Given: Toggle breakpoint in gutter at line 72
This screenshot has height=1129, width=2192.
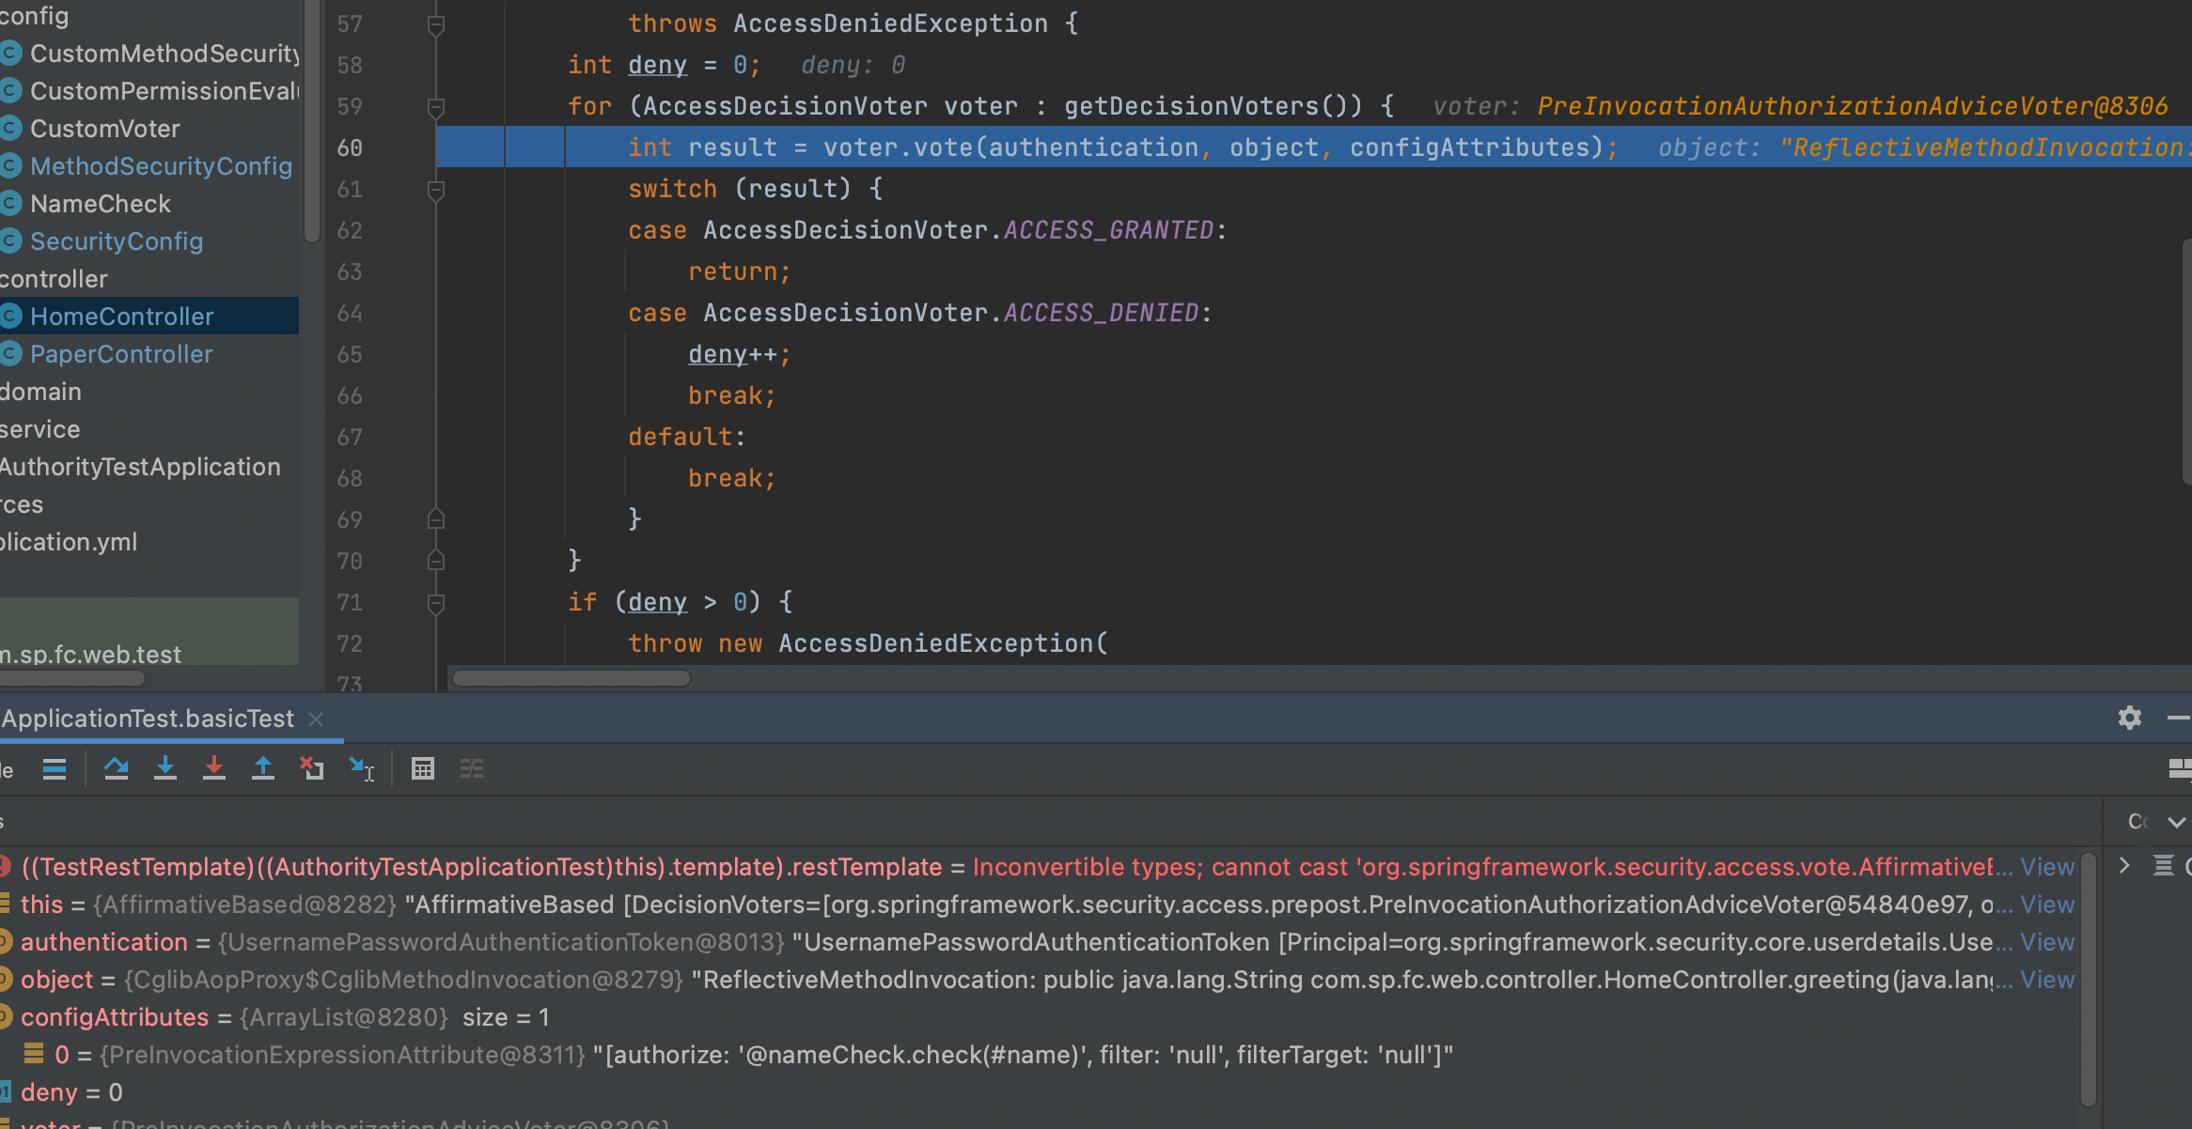Looking at the screenshot, I should click(x=395, y=643).
